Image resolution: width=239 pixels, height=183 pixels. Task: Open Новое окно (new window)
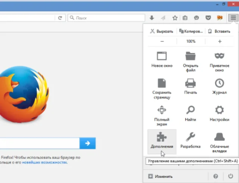click(x=162, y=60)
